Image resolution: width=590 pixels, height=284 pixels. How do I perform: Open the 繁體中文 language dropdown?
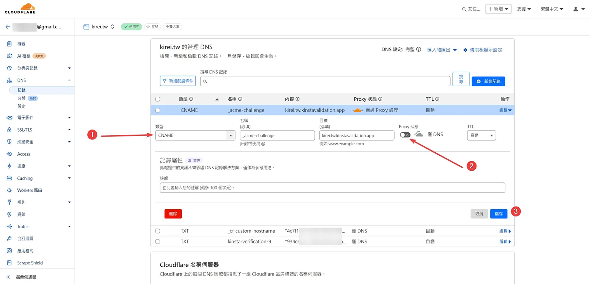point(552,9)
